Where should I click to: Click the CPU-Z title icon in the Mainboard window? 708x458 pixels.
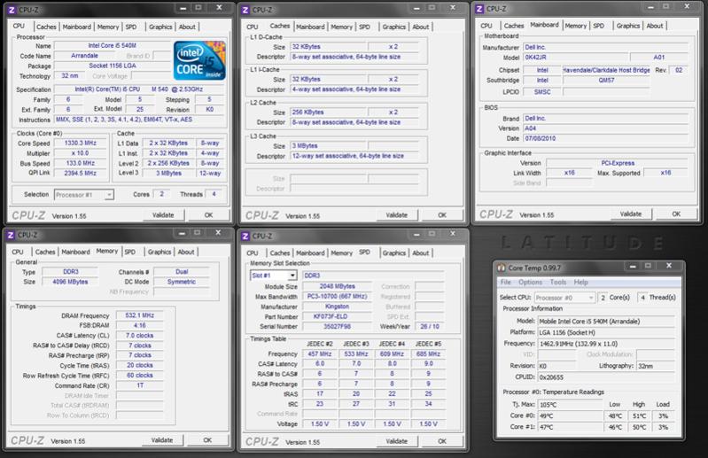coord(482,11)
